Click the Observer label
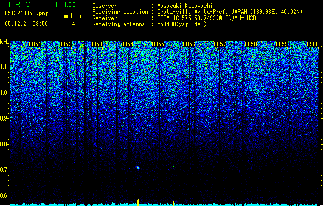324x206 pixels. coord(105,6)
